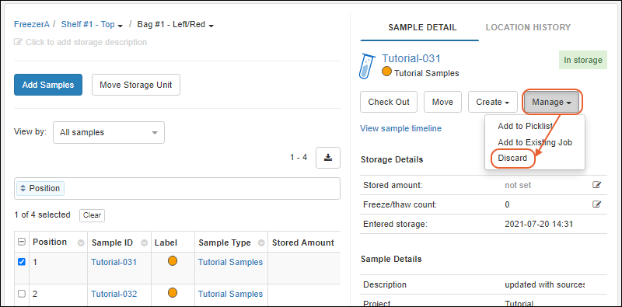Open the View sample timeline link
Image resolution: width=622 pixels, height=307 pixels.
pyautogui.click(x=400, y=128)
